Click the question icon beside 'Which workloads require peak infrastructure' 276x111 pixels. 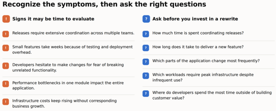point(146,76)
